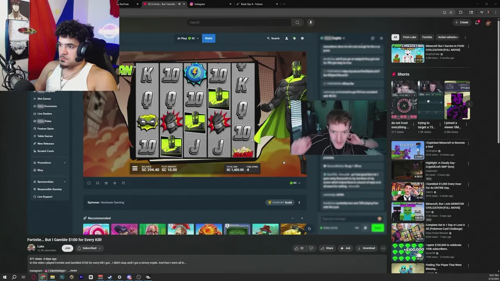Open I spent $100,000 video thumbnail

coord(408,253)
